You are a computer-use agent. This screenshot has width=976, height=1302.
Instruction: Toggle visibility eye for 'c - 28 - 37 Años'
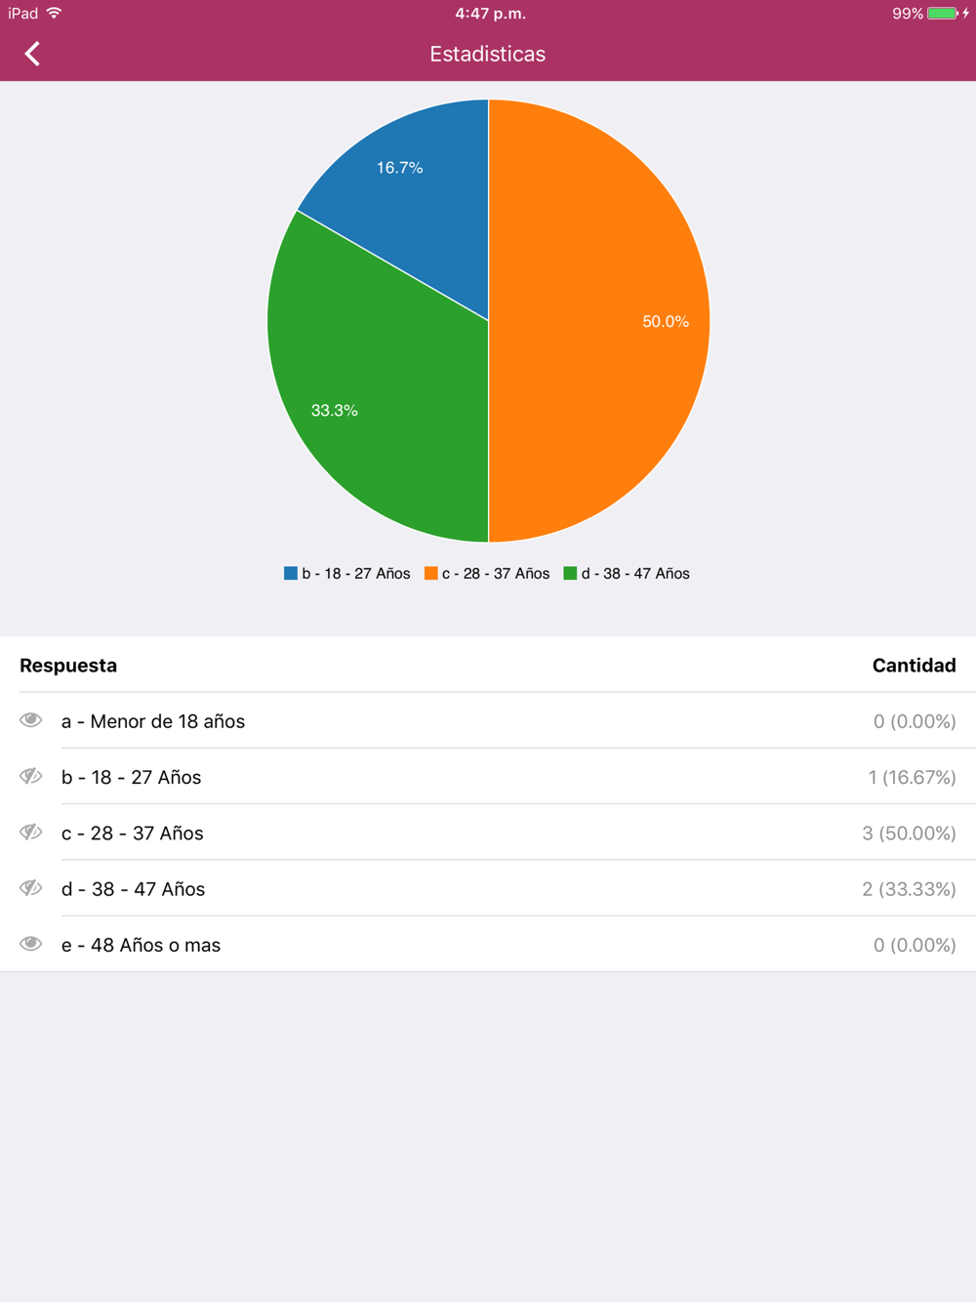pyautogui.click(x=31, y=832)
